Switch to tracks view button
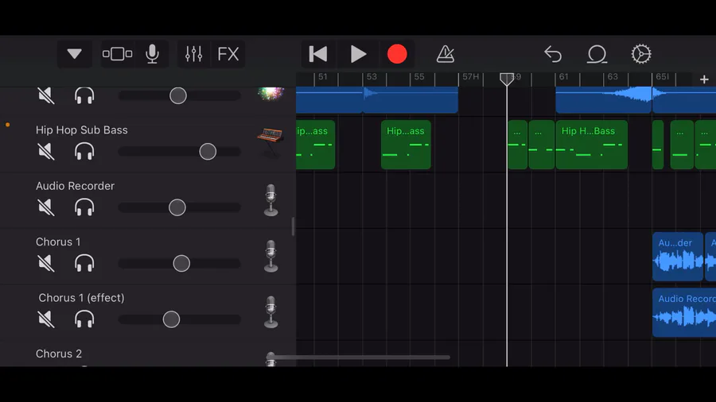The image size is (716, 402). [118, 54]
